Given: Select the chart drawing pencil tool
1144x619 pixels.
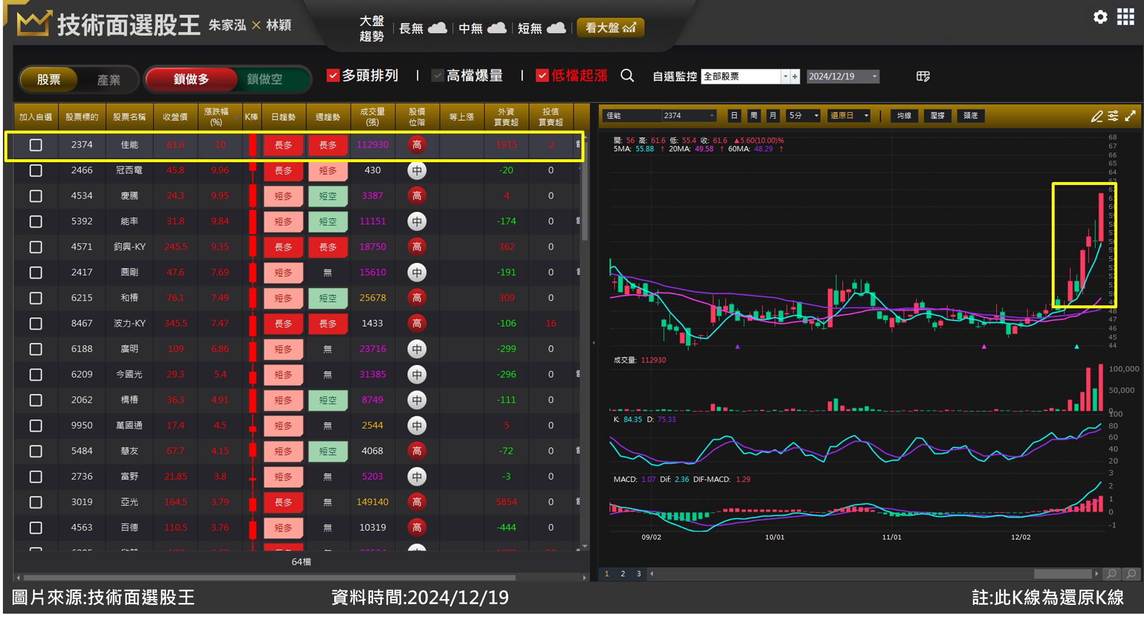Looking at the screenshot, I should tap(1097, 116).
